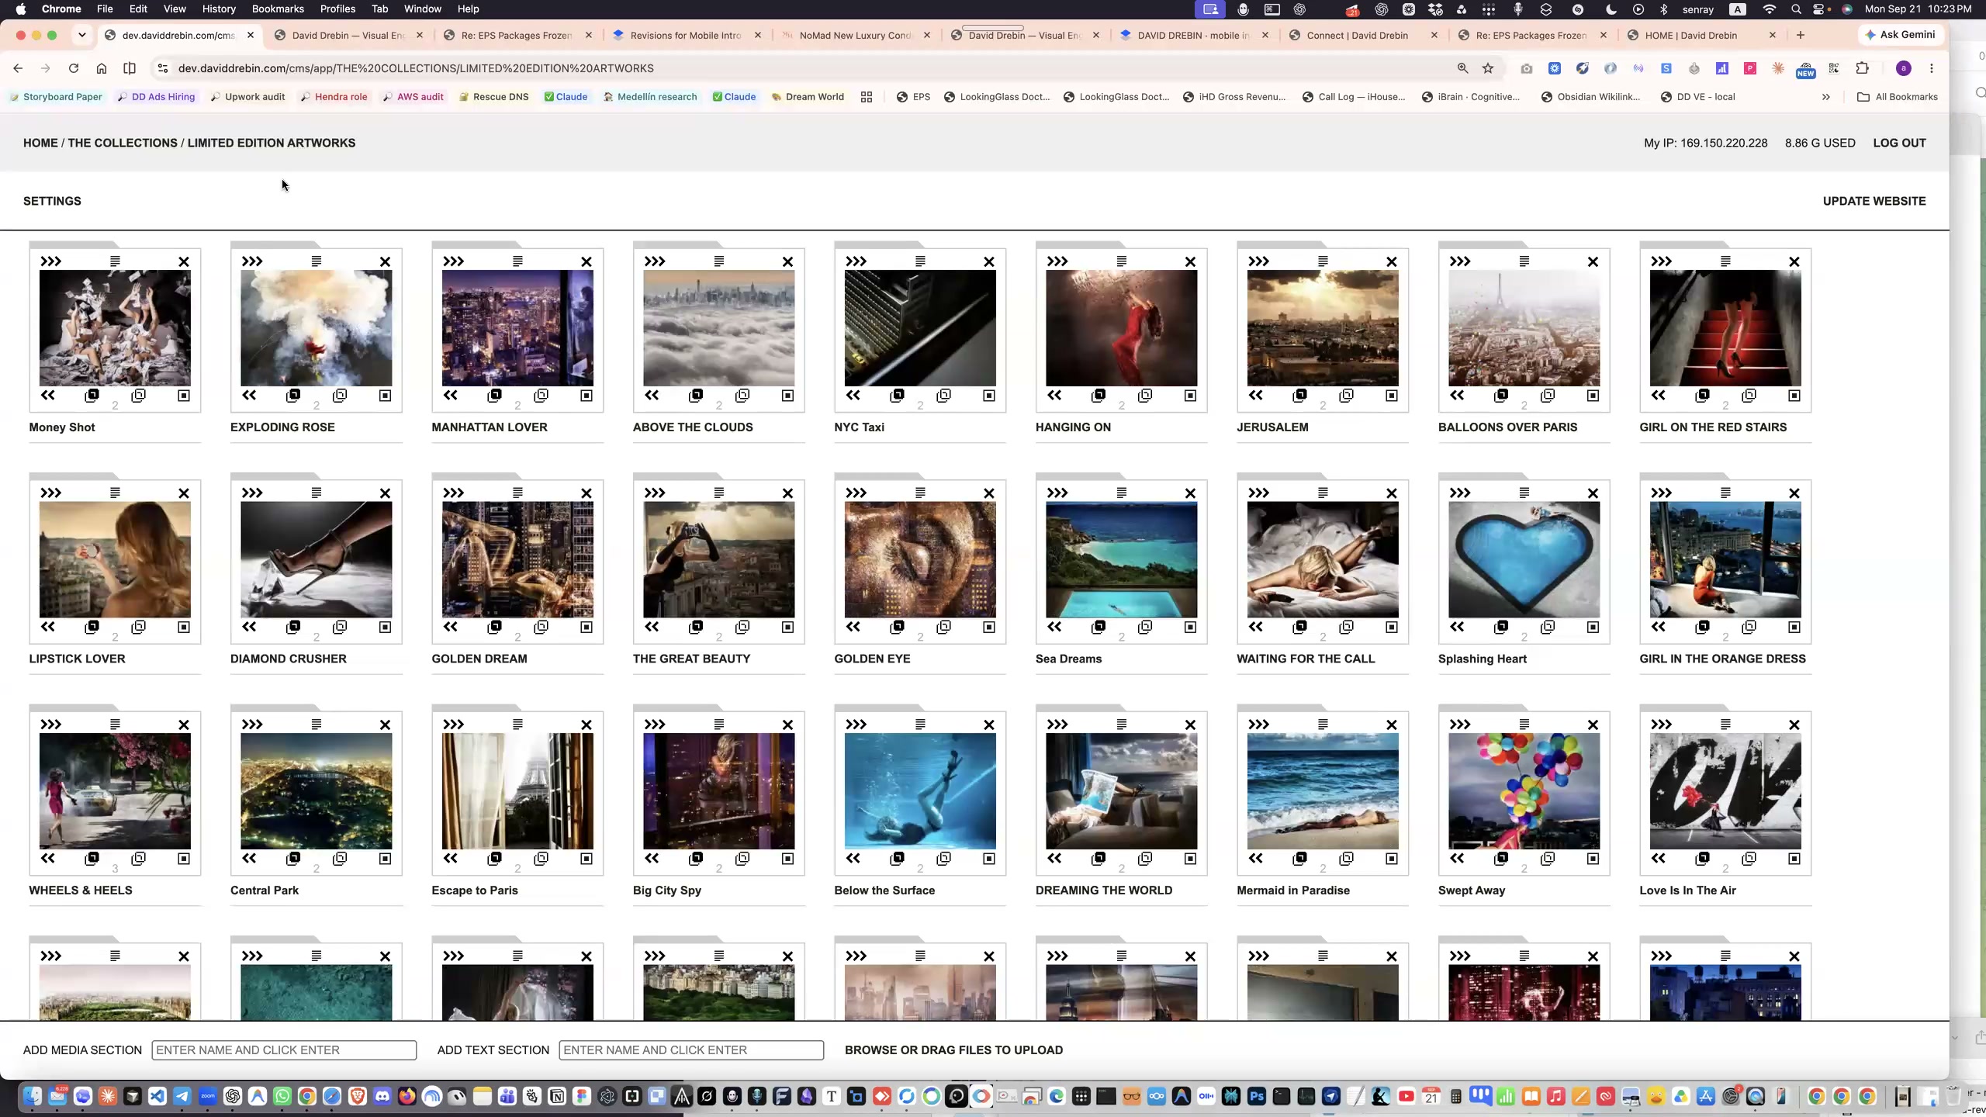Viewport: 1986px width, 1117px height.
Task: Click the triple-chevron forward icon on Money Shot
Action: pos(50,261)
